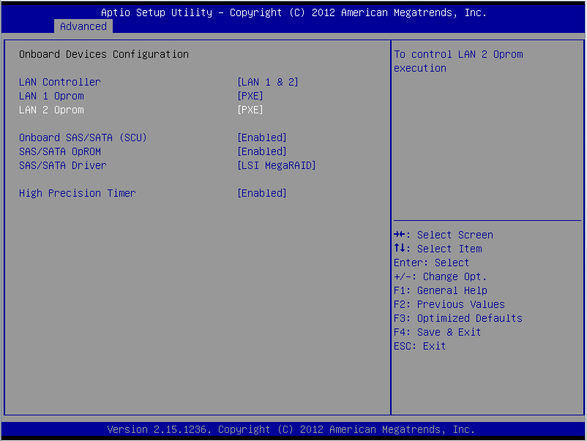Screen dimensions: 587x441
Task: Click the help text about LAN 2 Oprom
Action: (x=458, y=61)
